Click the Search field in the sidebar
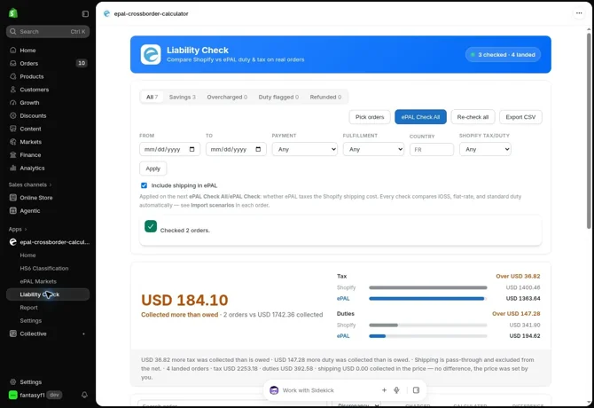Viewport: 594px width, 408px height. [48, 31]
